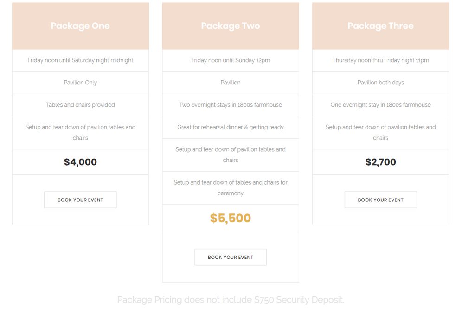The width and height of the screenshot is (475, 309).
Task: Select the Package One header
Action: (80, 26)
